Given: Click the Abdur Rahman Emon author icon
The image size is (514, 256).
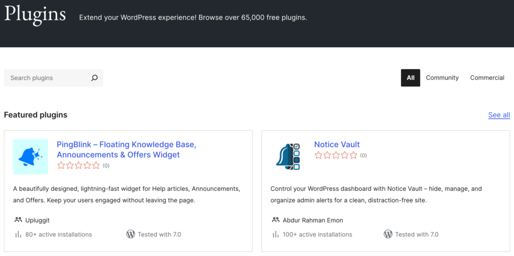Looking at the screenshot, I should tap(276, 220).
